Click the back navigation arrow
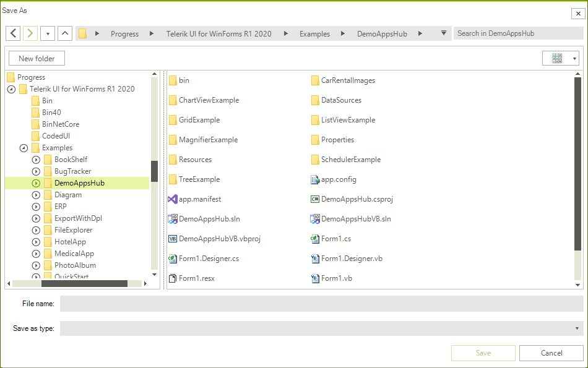 [x=13, y=33]
